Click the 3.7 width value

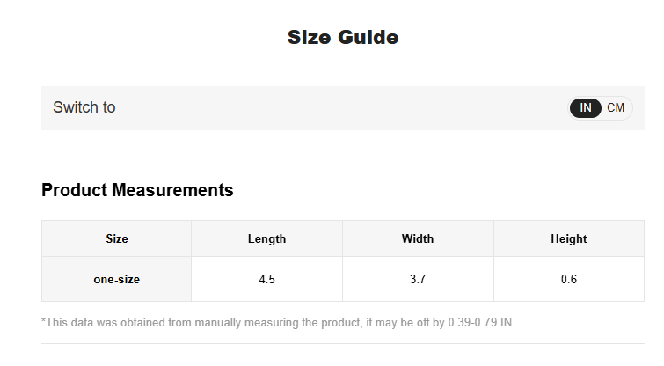(x=418, y=280)
